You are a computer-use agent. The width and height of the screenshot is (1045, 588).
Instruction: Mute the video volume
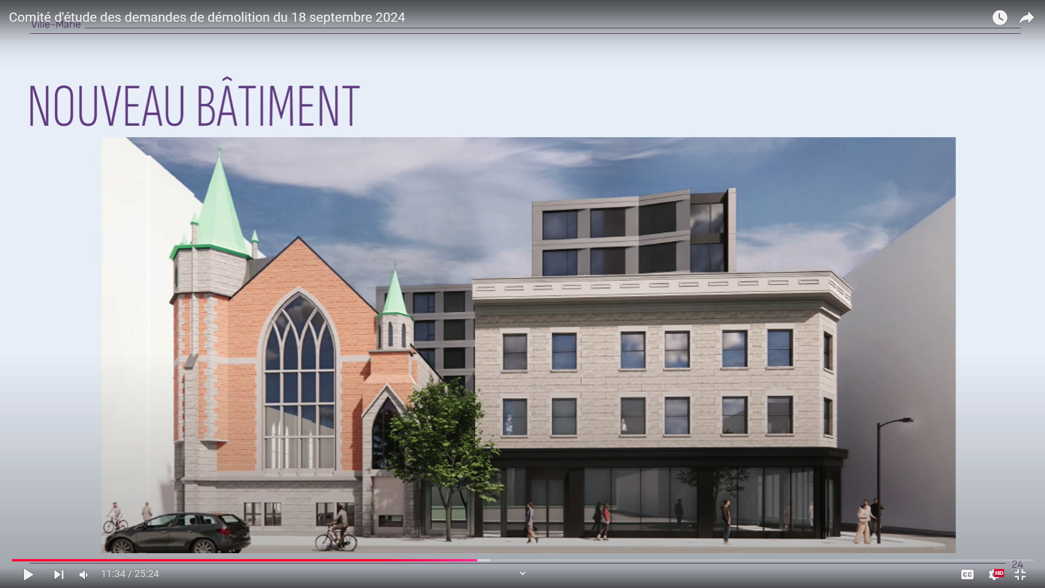tap(83, 574)
